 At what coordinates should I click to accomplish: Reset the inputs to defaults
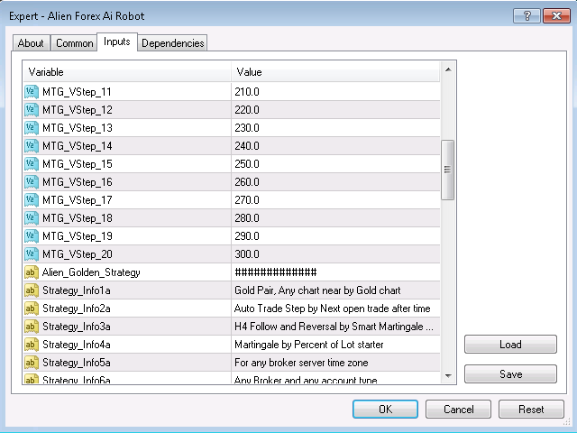(x=531, y=409)
